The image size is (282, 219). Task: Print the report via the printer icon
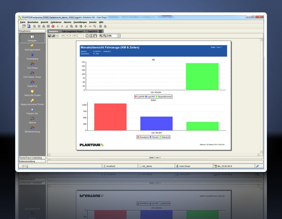point(53,36)
